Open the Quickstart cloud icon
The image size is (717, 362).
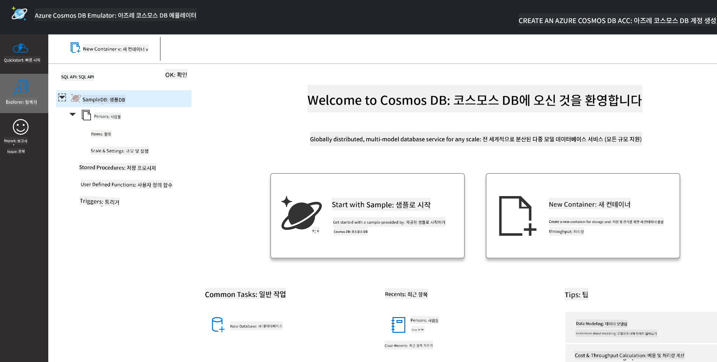[21, 48]
